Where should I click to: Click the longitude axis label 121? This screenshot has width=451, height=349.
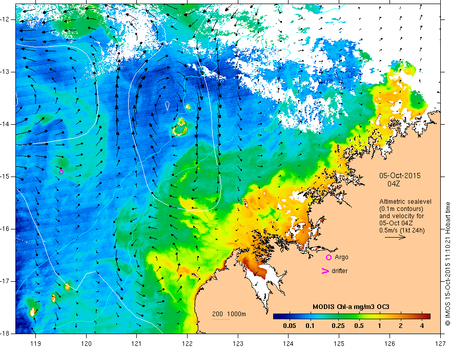tap(137, 343)
